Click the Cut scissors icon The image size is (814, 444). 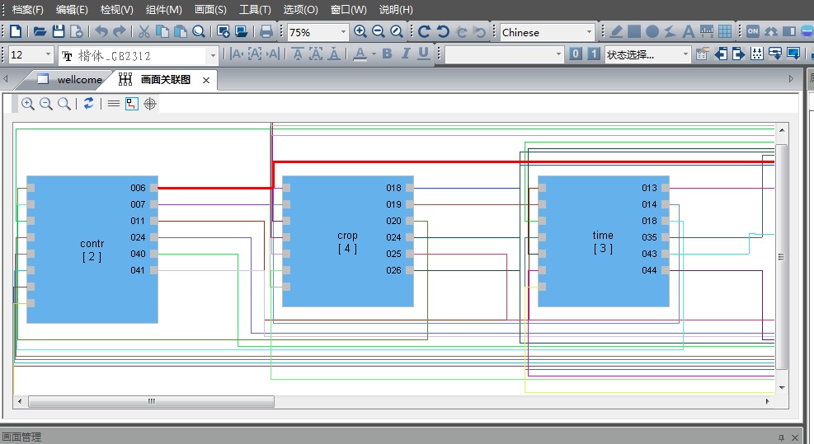[x=144, y=32]
